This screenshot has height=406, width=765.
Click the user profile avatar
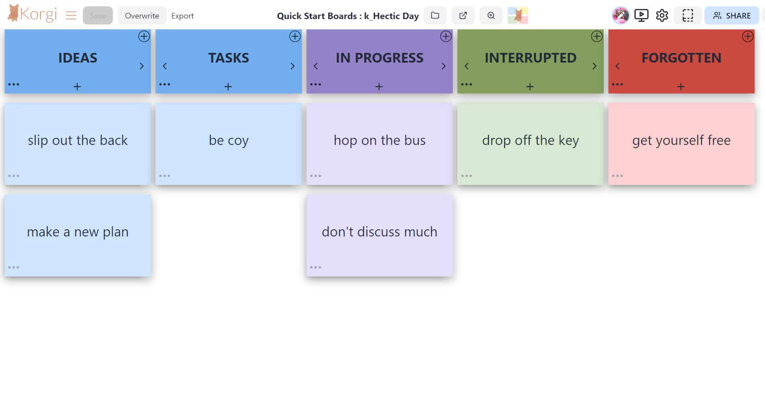coord(620,16)
